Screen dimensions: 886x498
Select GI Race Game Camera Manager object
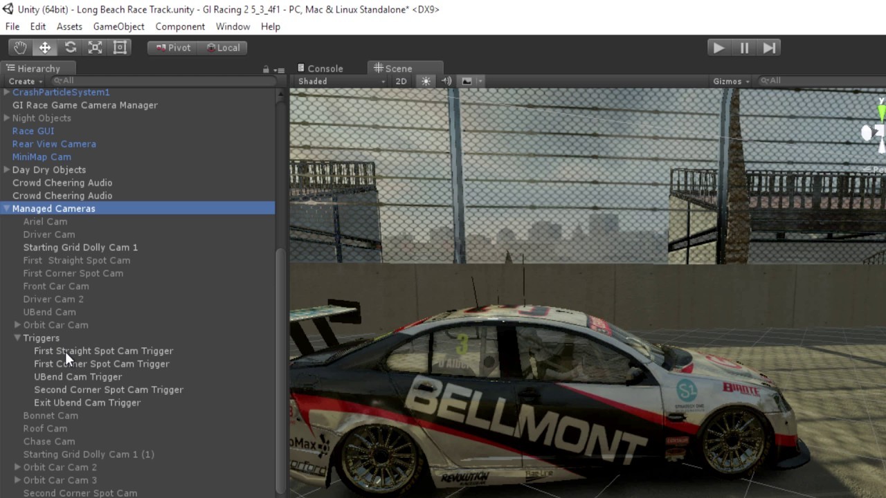(85, 105)
